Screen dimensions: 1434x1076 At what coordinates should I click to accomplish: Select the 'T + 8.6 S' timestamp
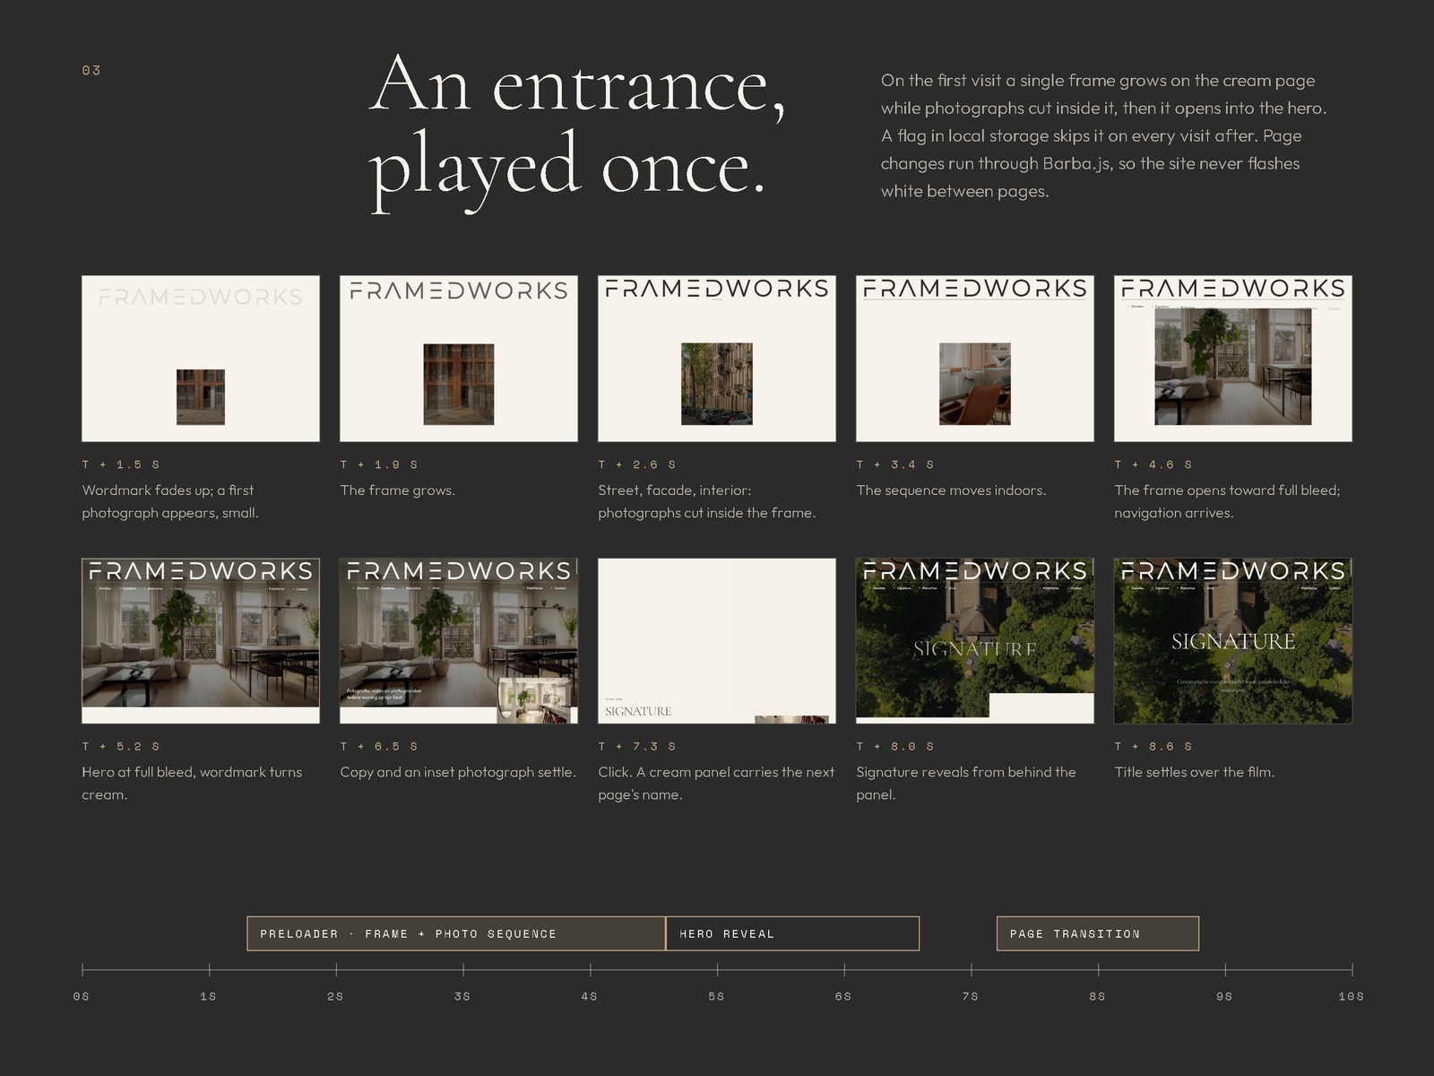coord(1153,746)
